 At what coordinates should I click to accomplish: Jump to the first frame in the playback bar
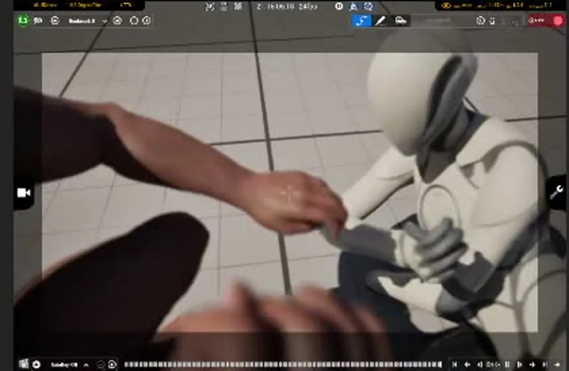click(x=455, y=364)
